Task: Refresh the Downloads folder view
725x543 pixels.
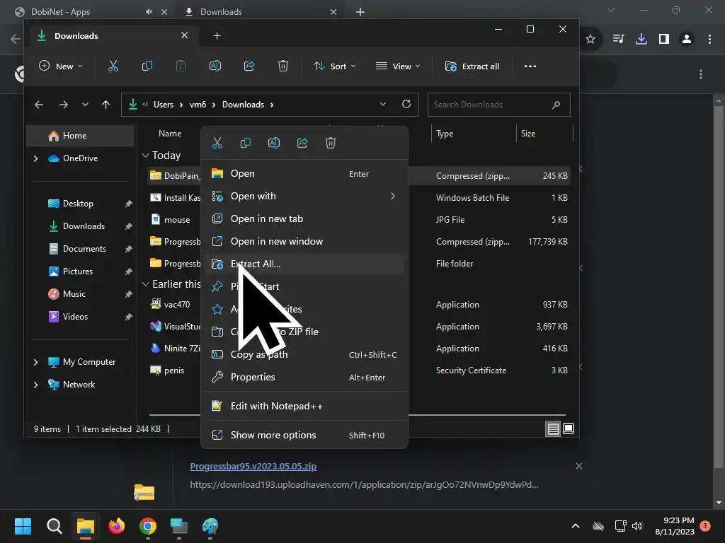Action: (x=406, y=105)
